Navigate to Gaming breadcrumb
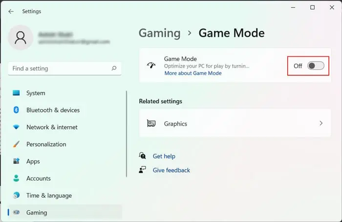Viewport: 342px width, 222px height. [x=159, y=33]
